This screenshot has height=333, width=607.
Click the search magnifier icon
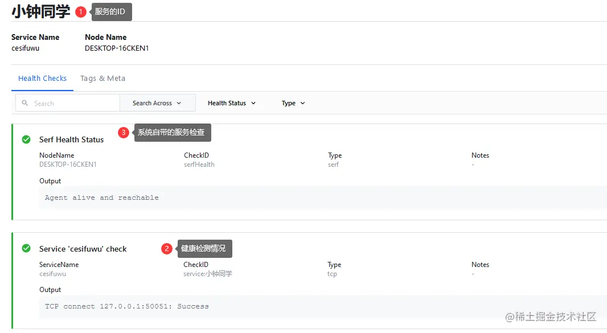tap(25, 103)
